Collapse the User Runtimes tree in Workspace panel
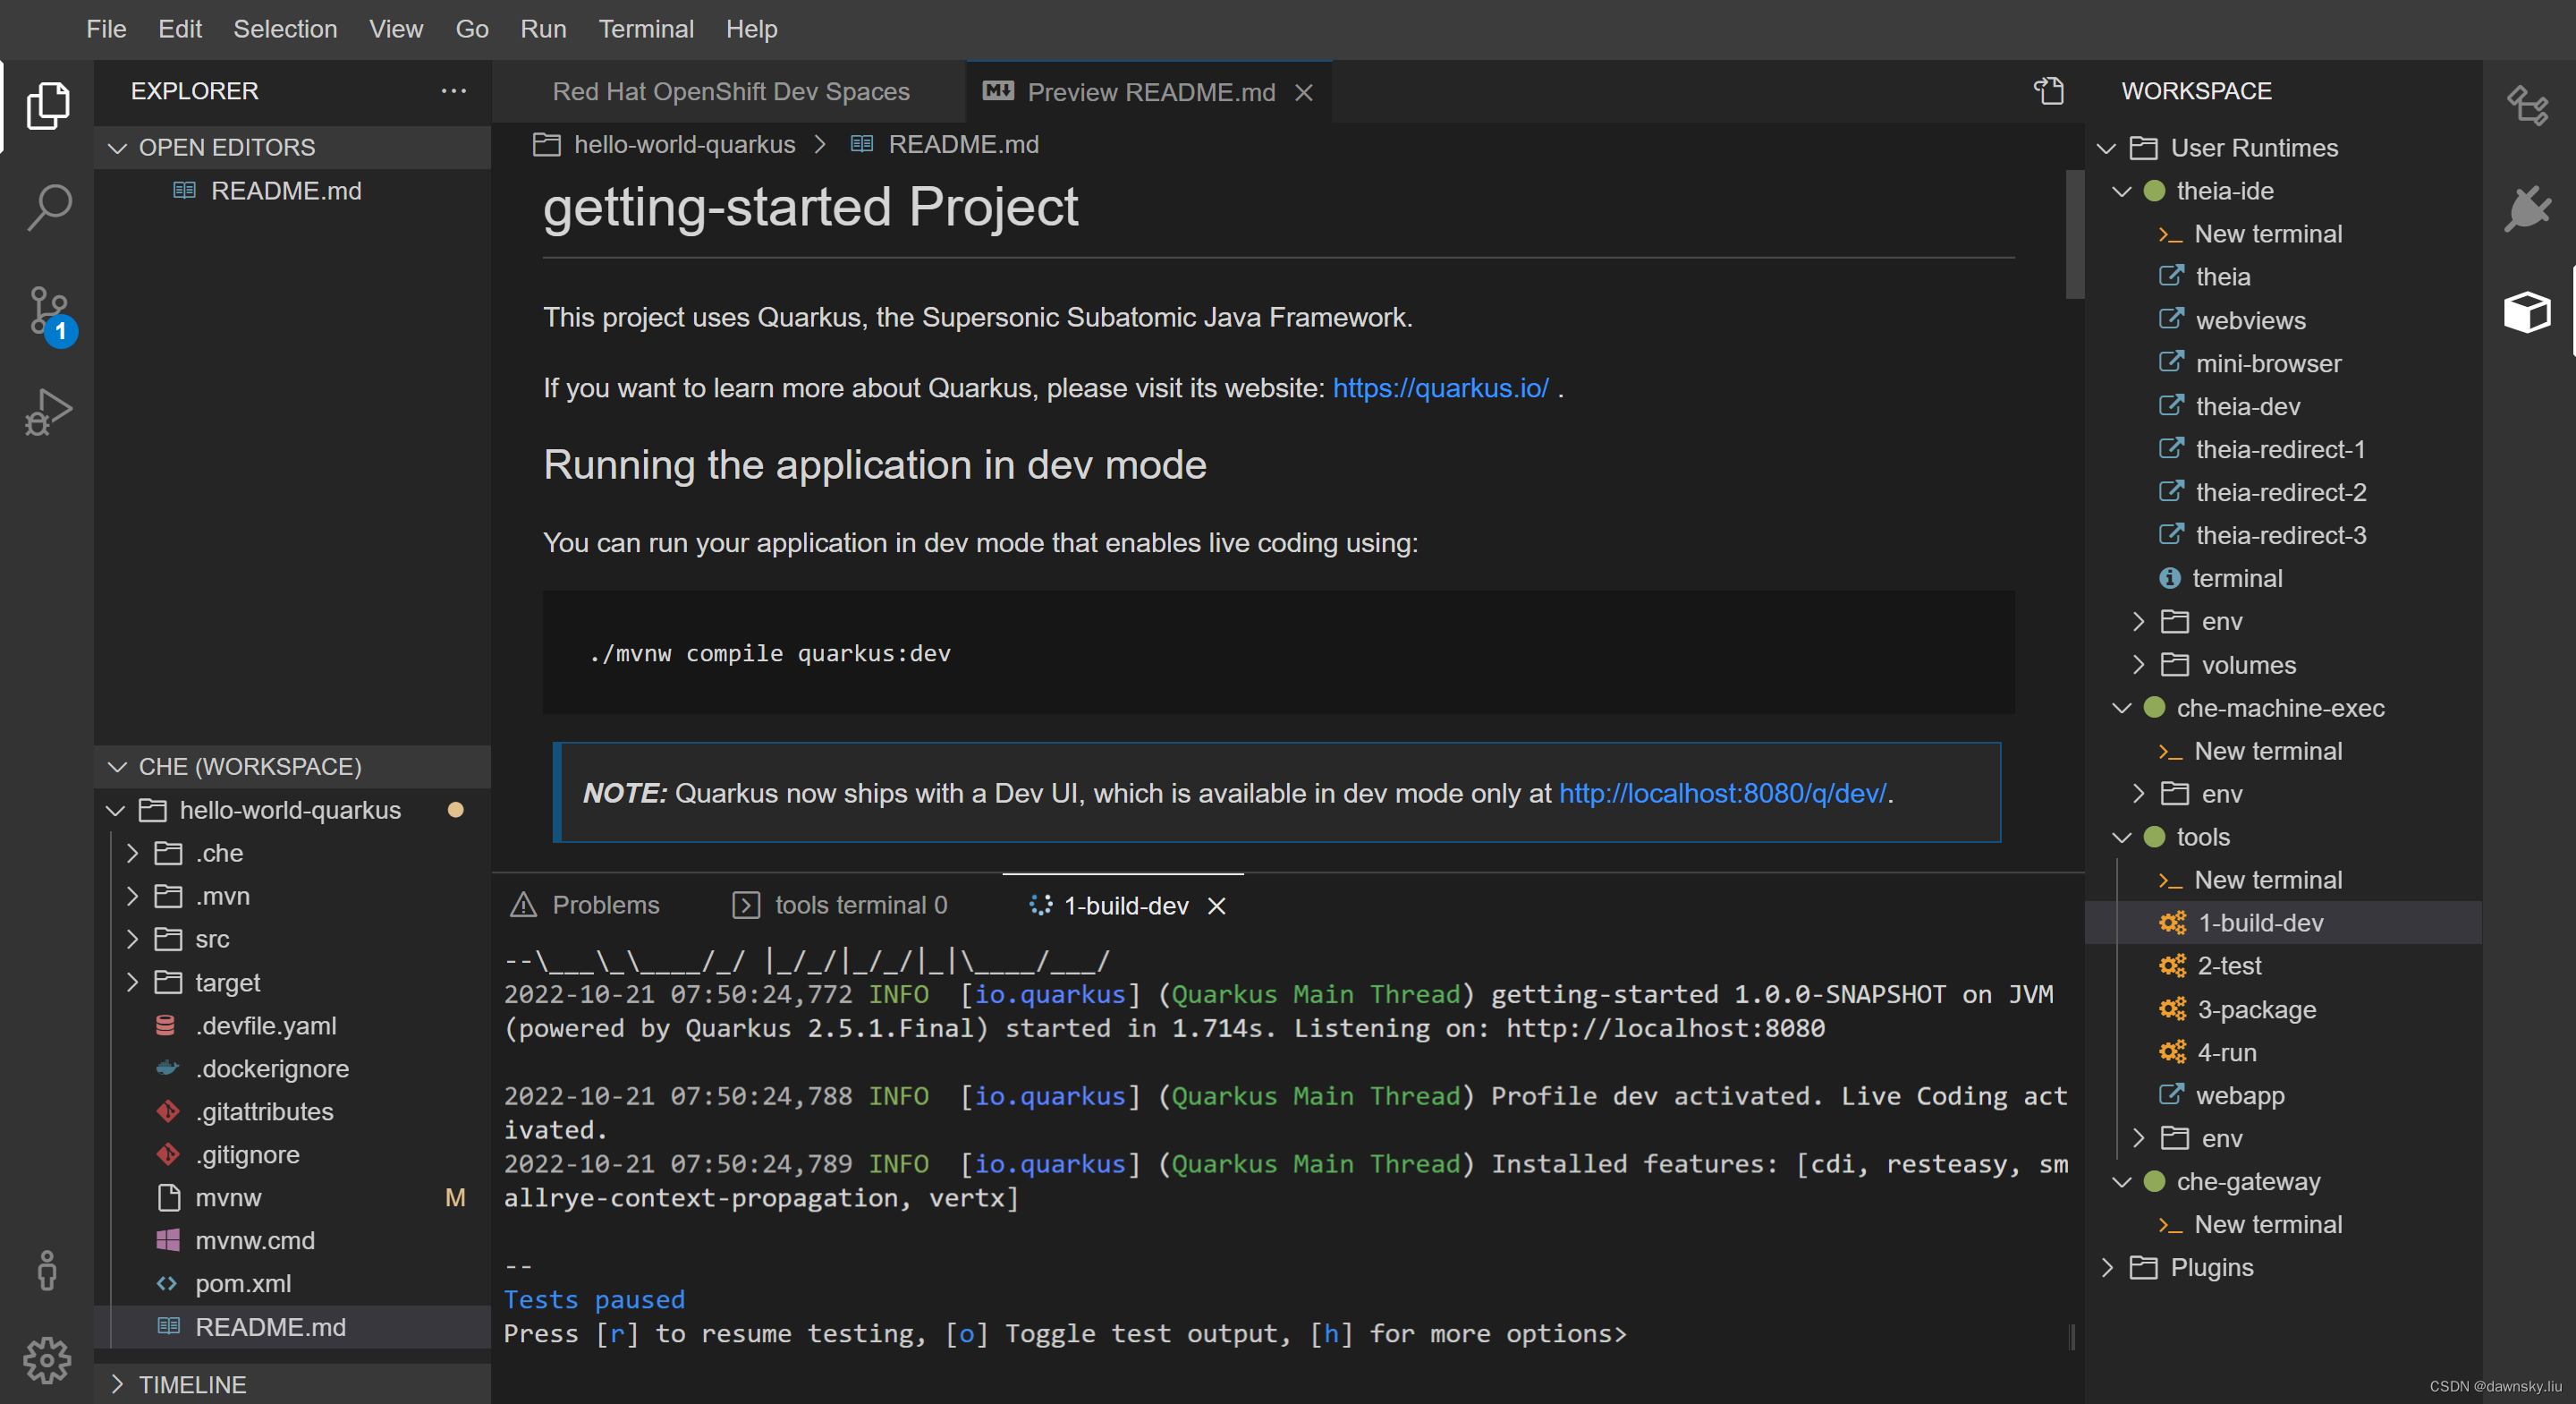 click(x=2107, y=147)
